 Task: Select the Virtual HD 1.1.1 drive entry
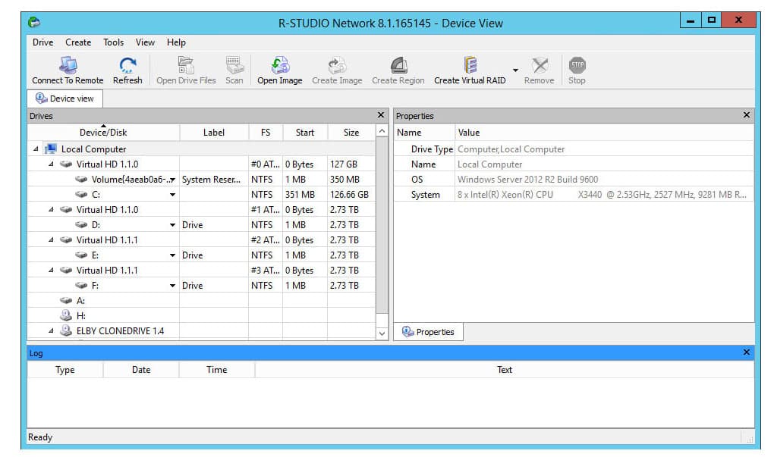pyautogui.click(x=101, y=239)
